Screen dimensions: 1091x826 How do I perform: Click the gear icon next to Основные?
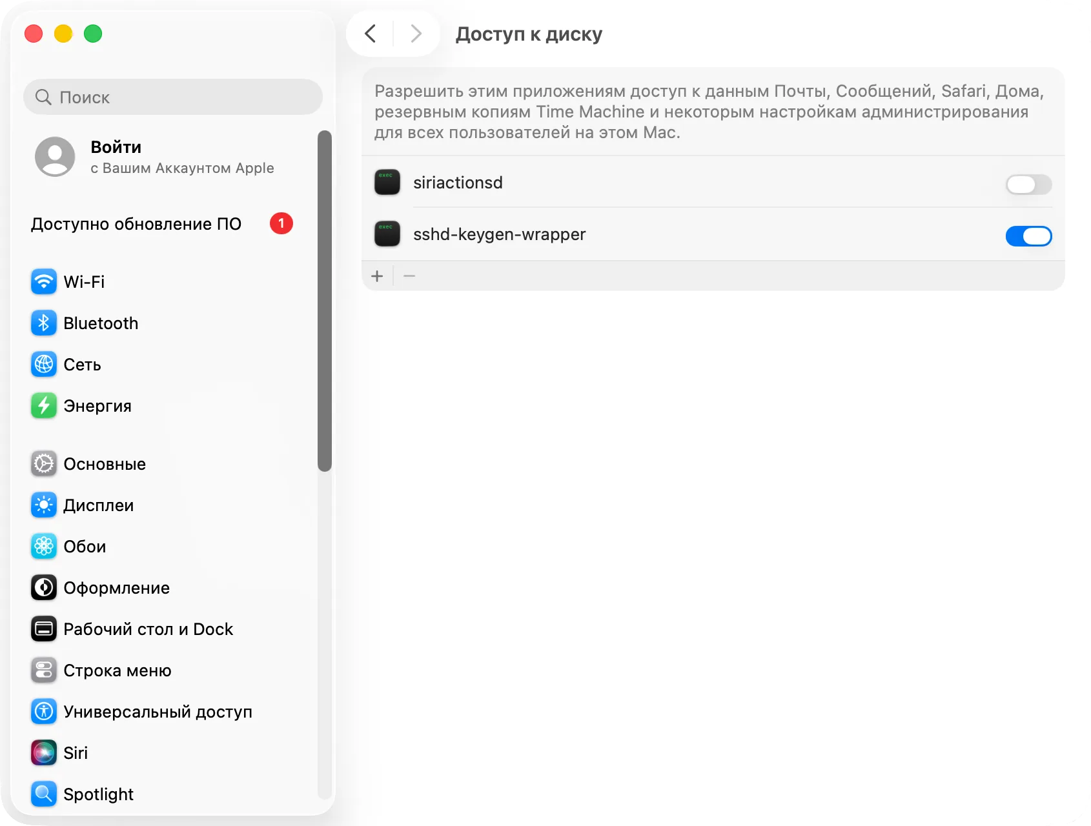click(x=44, y=463)
